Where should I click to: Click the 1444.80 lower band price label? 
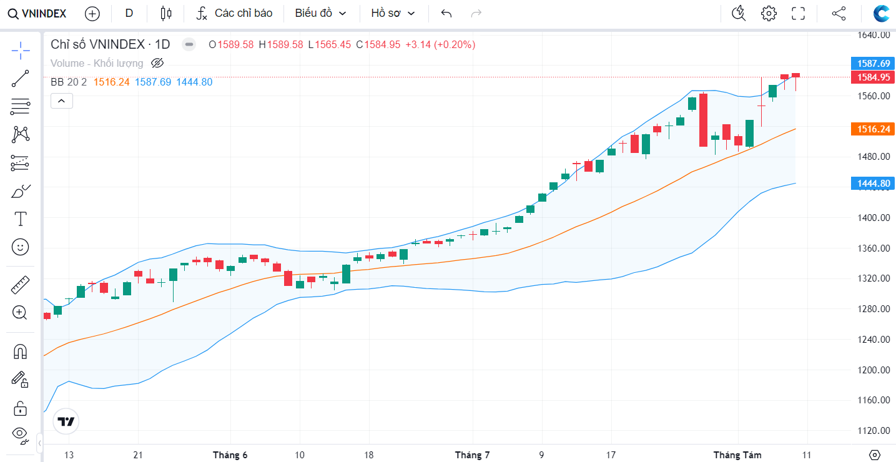point(874,184)
